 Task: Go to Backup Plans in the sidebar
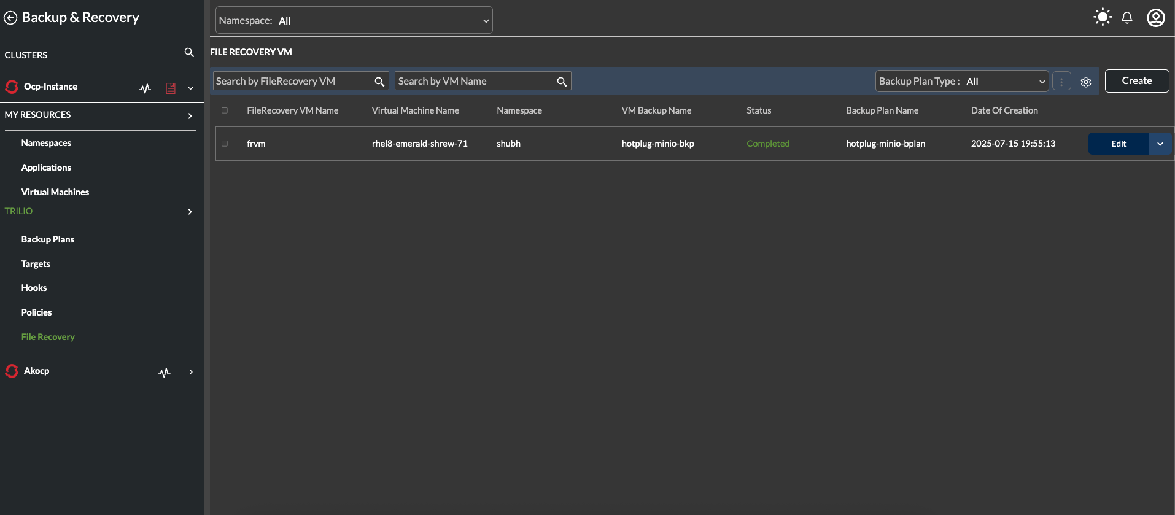47,239
